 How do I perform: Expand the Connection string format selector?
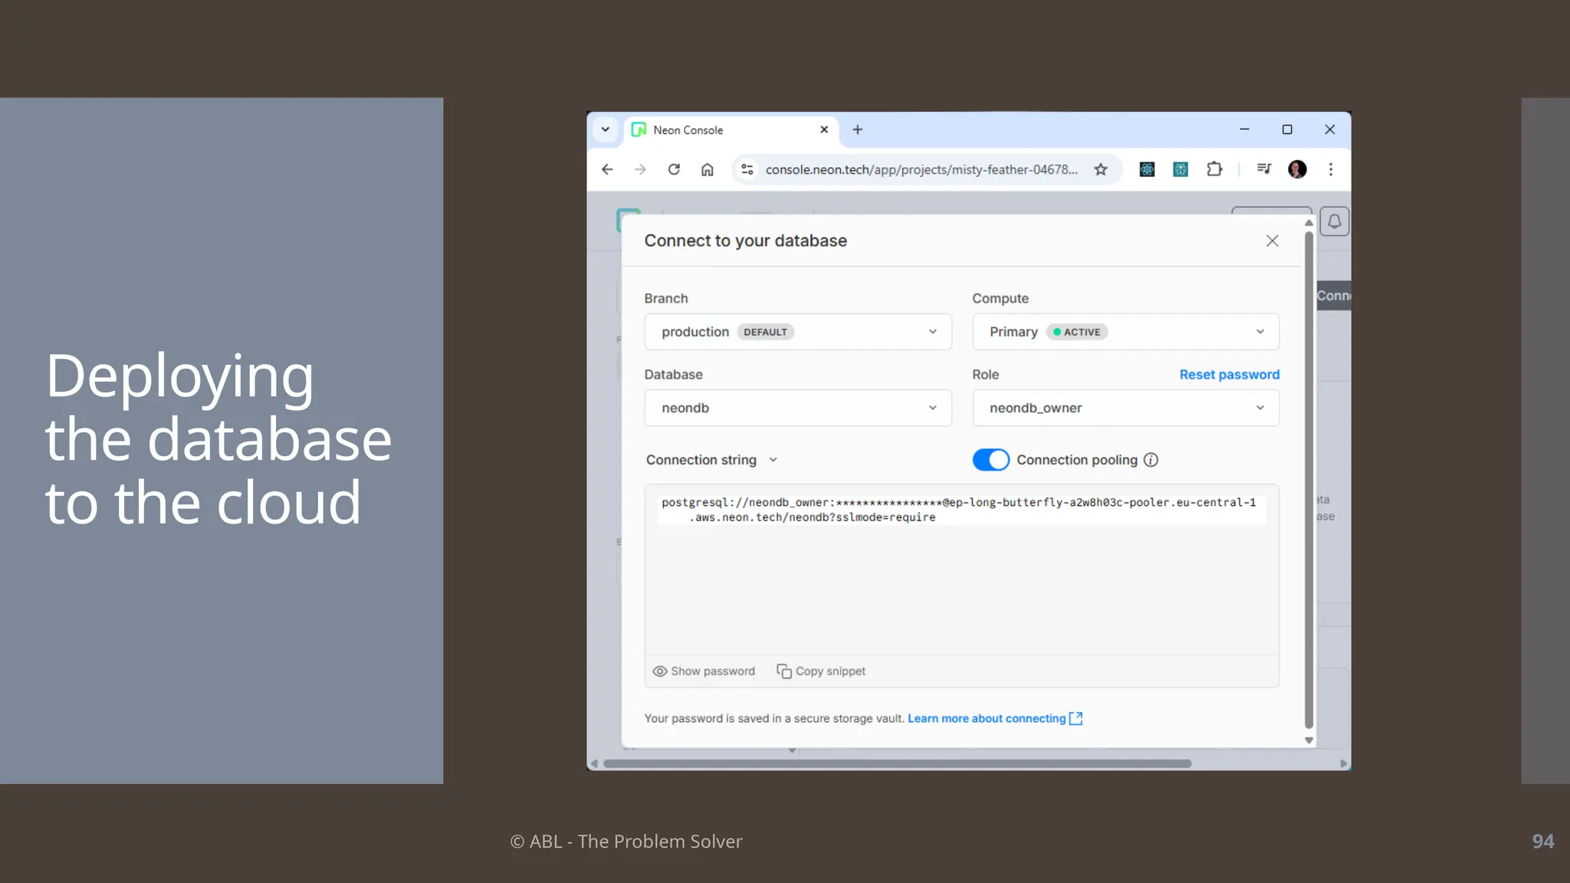[711, 460]
